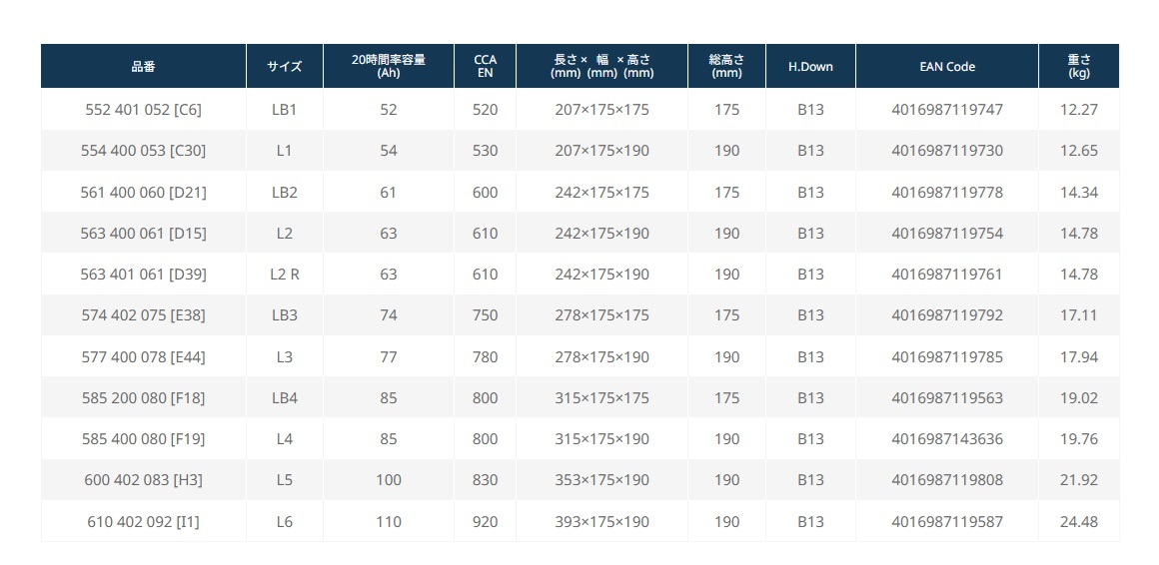Image resolution: width=1159 pixels, height=565 pixels.
Task: Select part number 577 400 078 [E44]
Action: coord(143,357)
